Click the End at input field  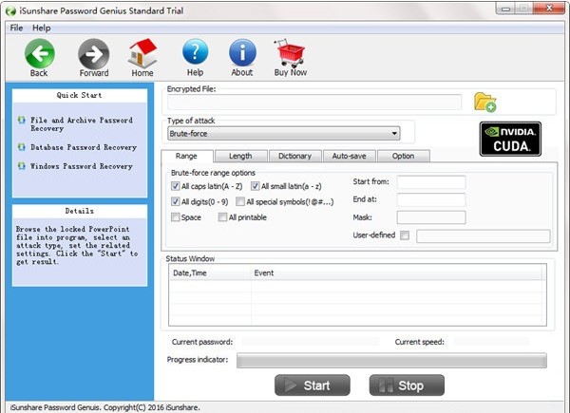tap(431, 199)
